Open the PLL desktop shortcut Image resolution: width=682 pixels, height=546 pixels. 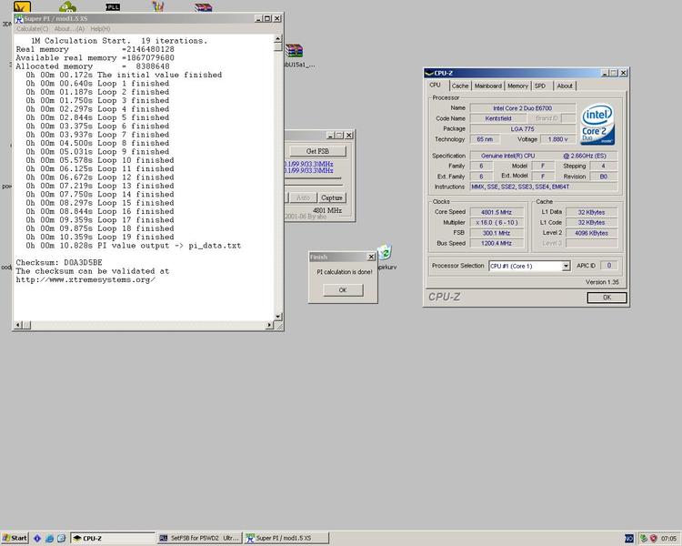coord(113,6)
